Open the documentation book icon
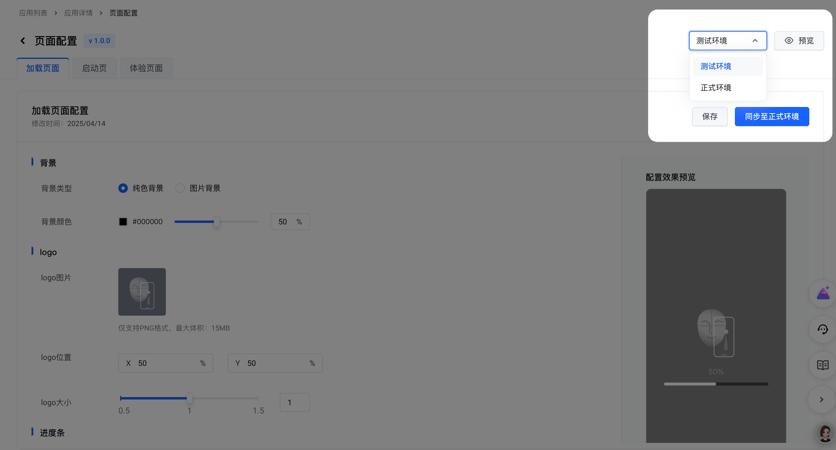 coord(822,365)
